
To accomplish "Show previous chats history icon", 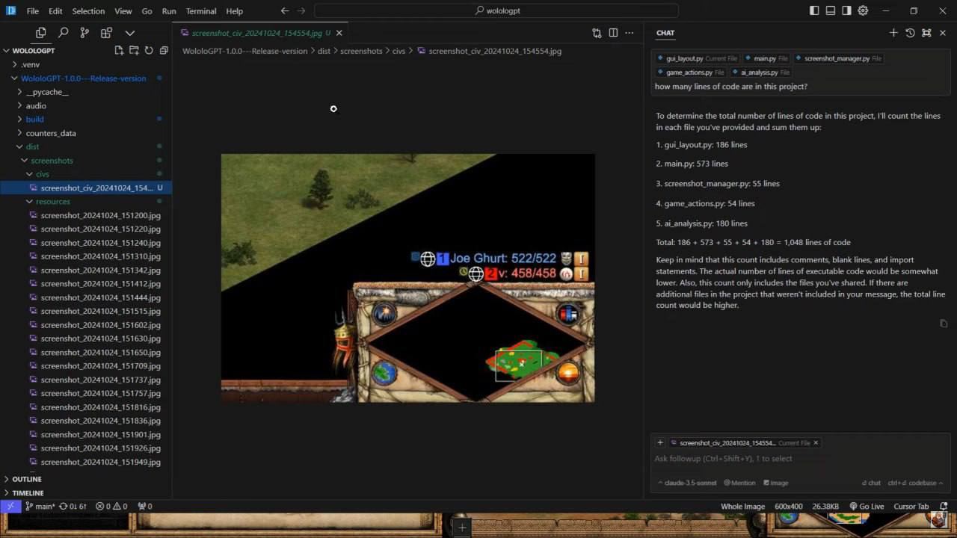I will (x=910, y=33).
